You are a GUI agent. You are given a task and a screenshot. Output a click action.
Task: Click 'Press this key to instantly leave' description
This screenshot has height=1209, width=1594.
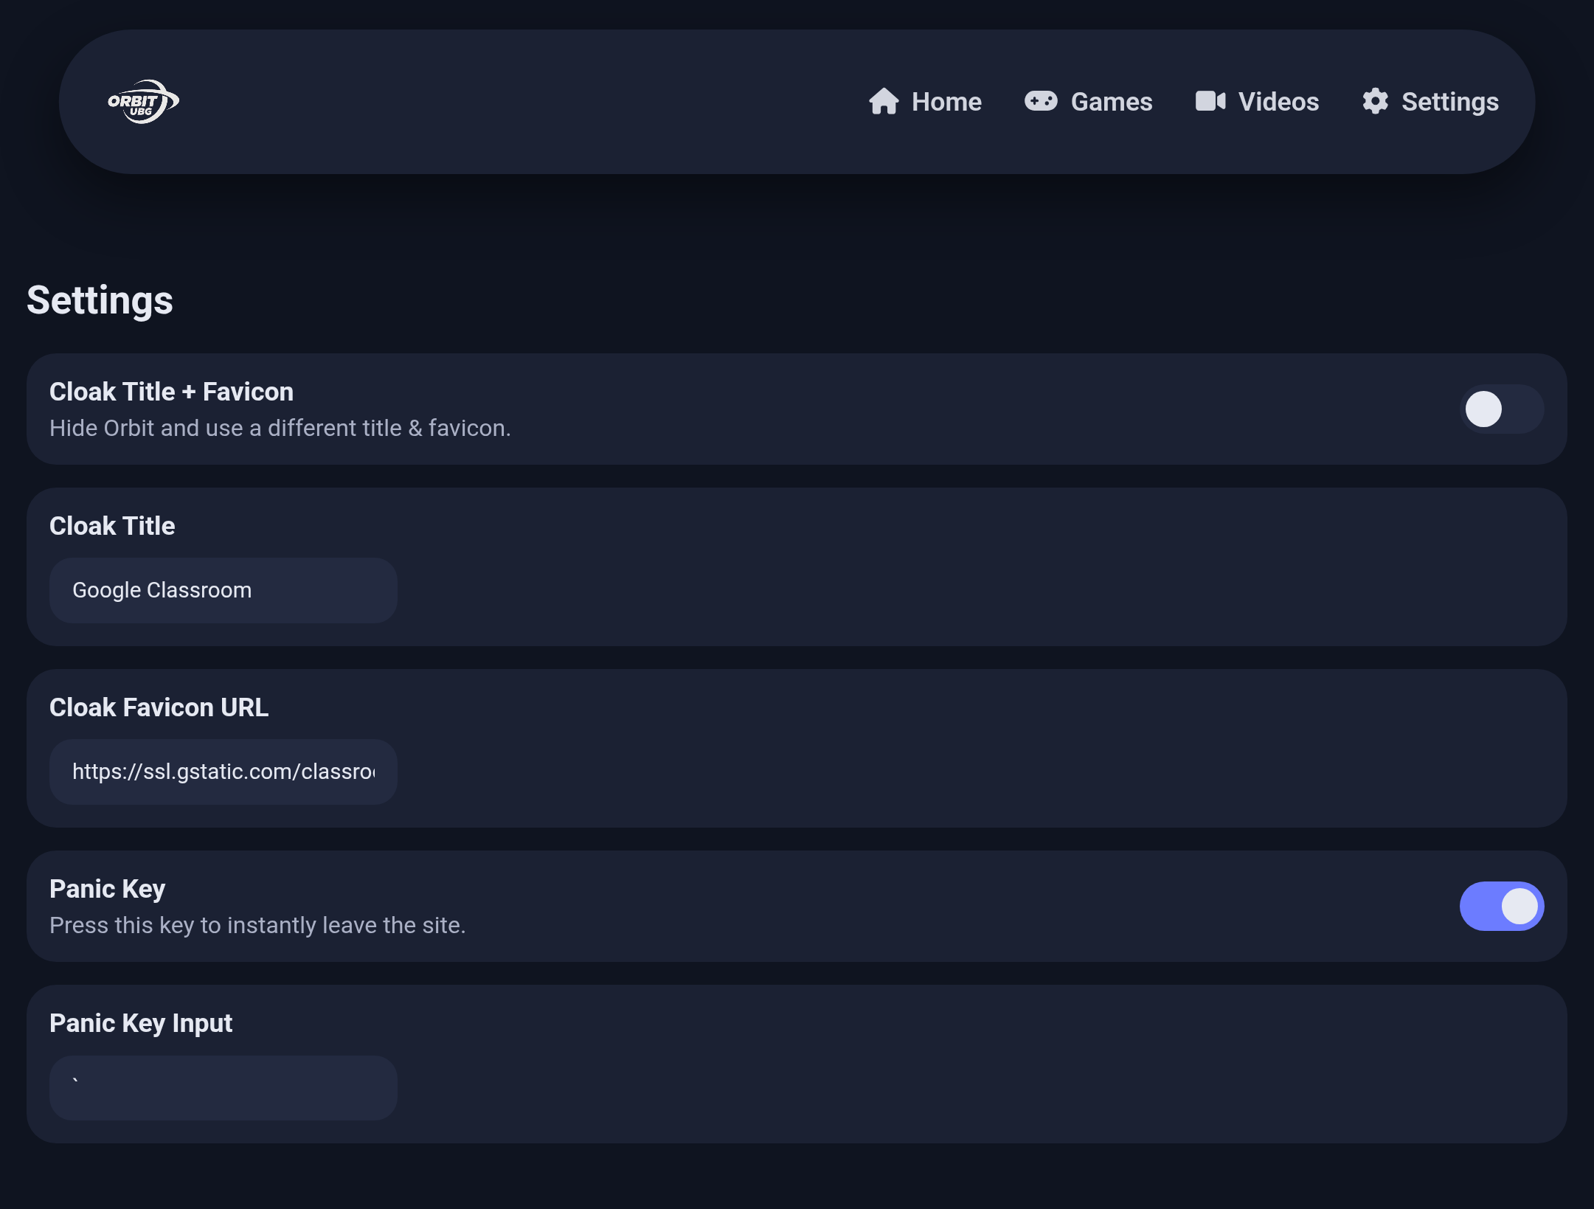(x=257, y=925)
